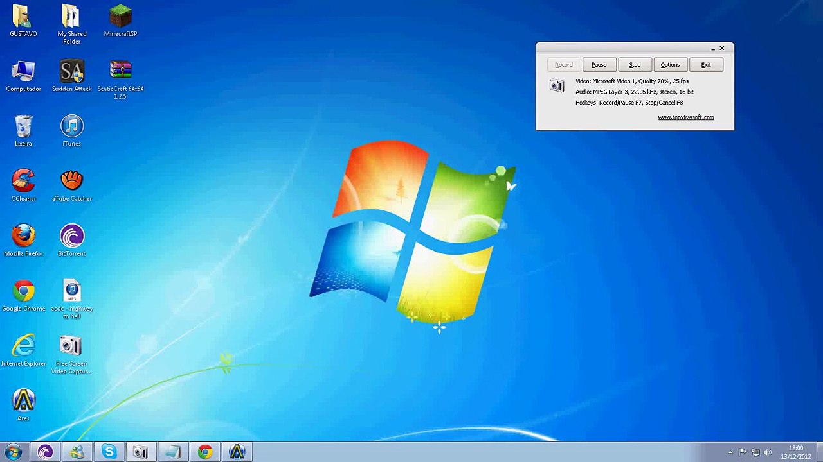
Task: Stop the screen recording
Action: pyautogui.click(x=635, y=65)
